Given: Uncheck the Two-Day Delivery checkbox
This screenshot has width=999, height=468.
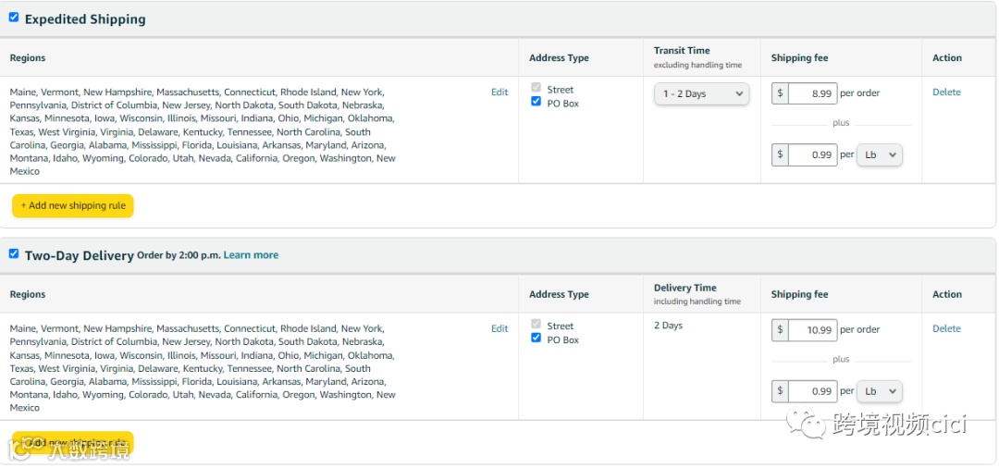Looking at the screenshot, I should [x=14, y=253].
